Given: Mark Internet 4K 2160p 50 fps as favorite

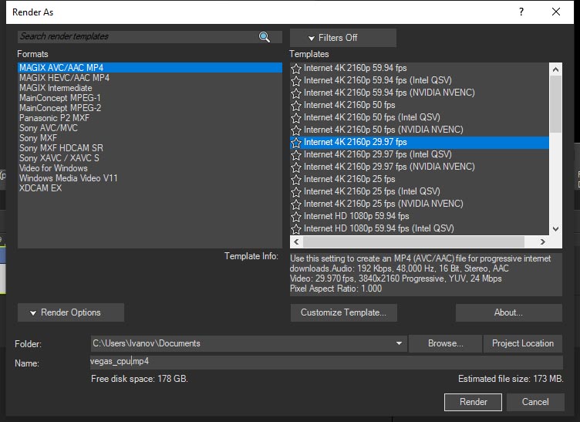Looking at the screenshot, I should point(296,106).
